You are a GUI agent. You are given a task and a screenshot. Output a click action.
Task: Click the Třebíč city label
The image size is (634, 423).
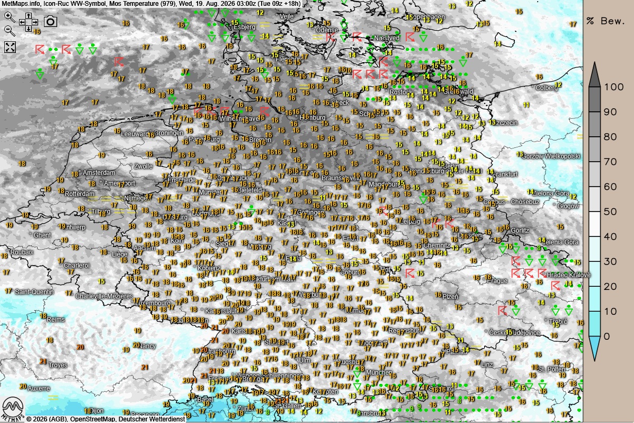(558, 321)
